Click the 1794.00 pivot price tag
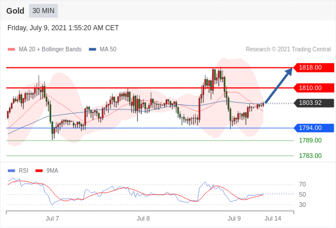 tap(314, 128)
